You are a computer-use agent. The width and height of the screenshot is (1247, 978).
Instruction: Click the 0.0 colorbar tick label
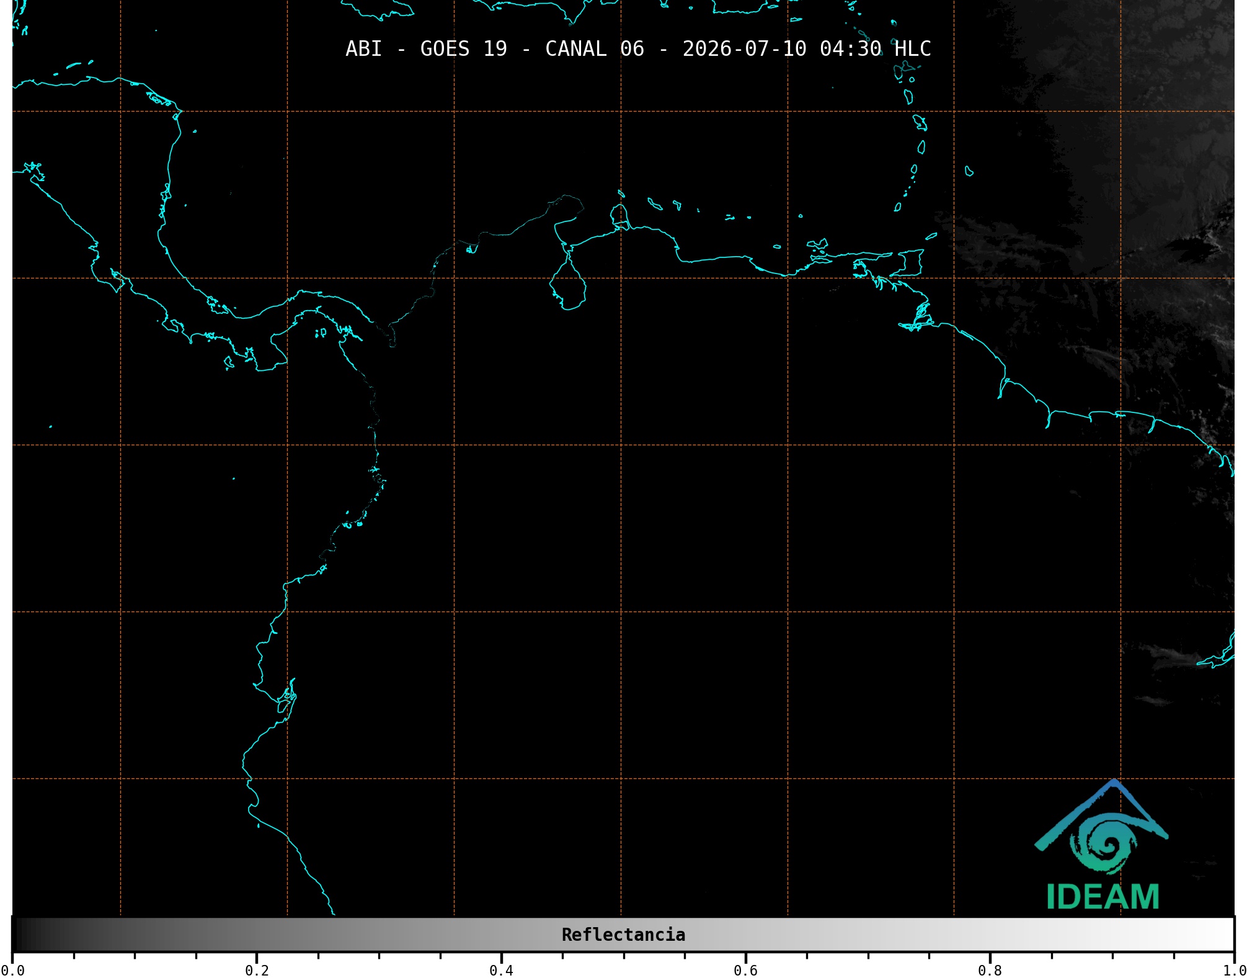point(12,971)
